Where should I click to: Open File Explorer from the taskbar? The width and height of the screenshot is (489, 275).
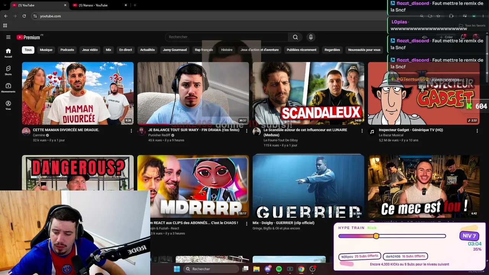click(x=256, y=269)
